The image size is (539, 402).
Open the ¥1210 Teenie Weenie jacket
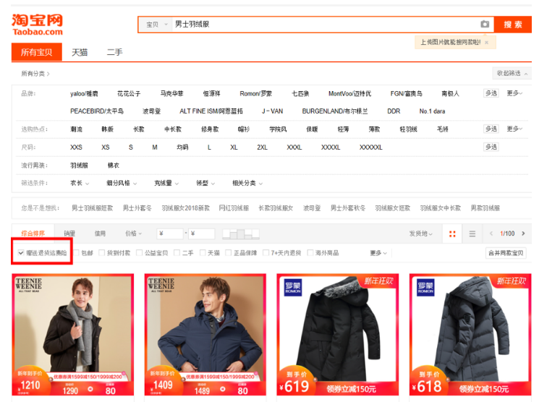(72, 335)
